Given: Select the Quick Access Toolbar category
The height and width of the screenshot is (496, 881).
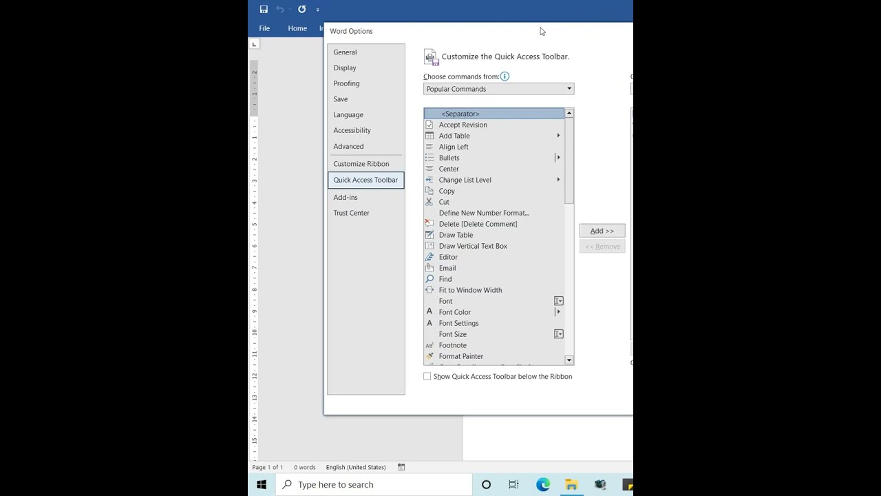Looking at the screenshot, I should click(365, 180).
